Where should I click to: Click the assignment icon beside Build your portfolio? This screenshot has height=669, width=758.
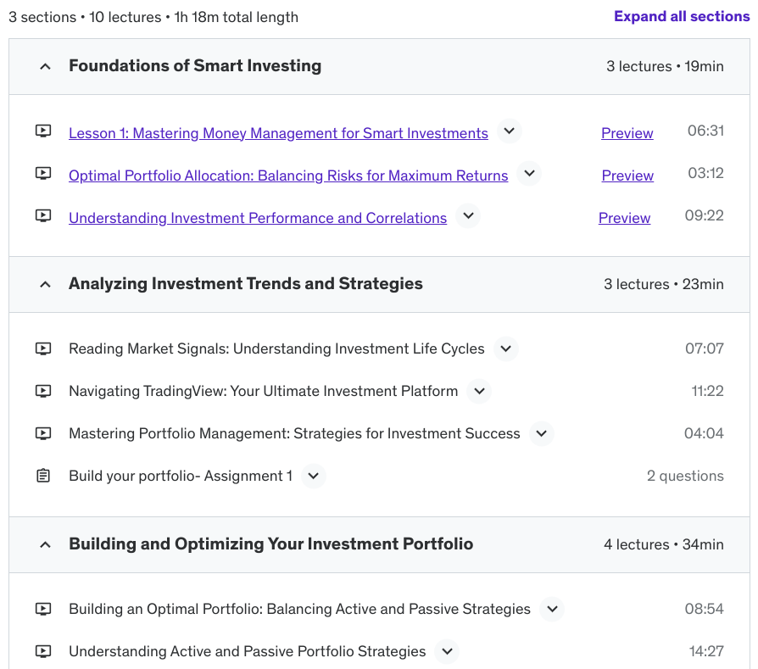43,476
